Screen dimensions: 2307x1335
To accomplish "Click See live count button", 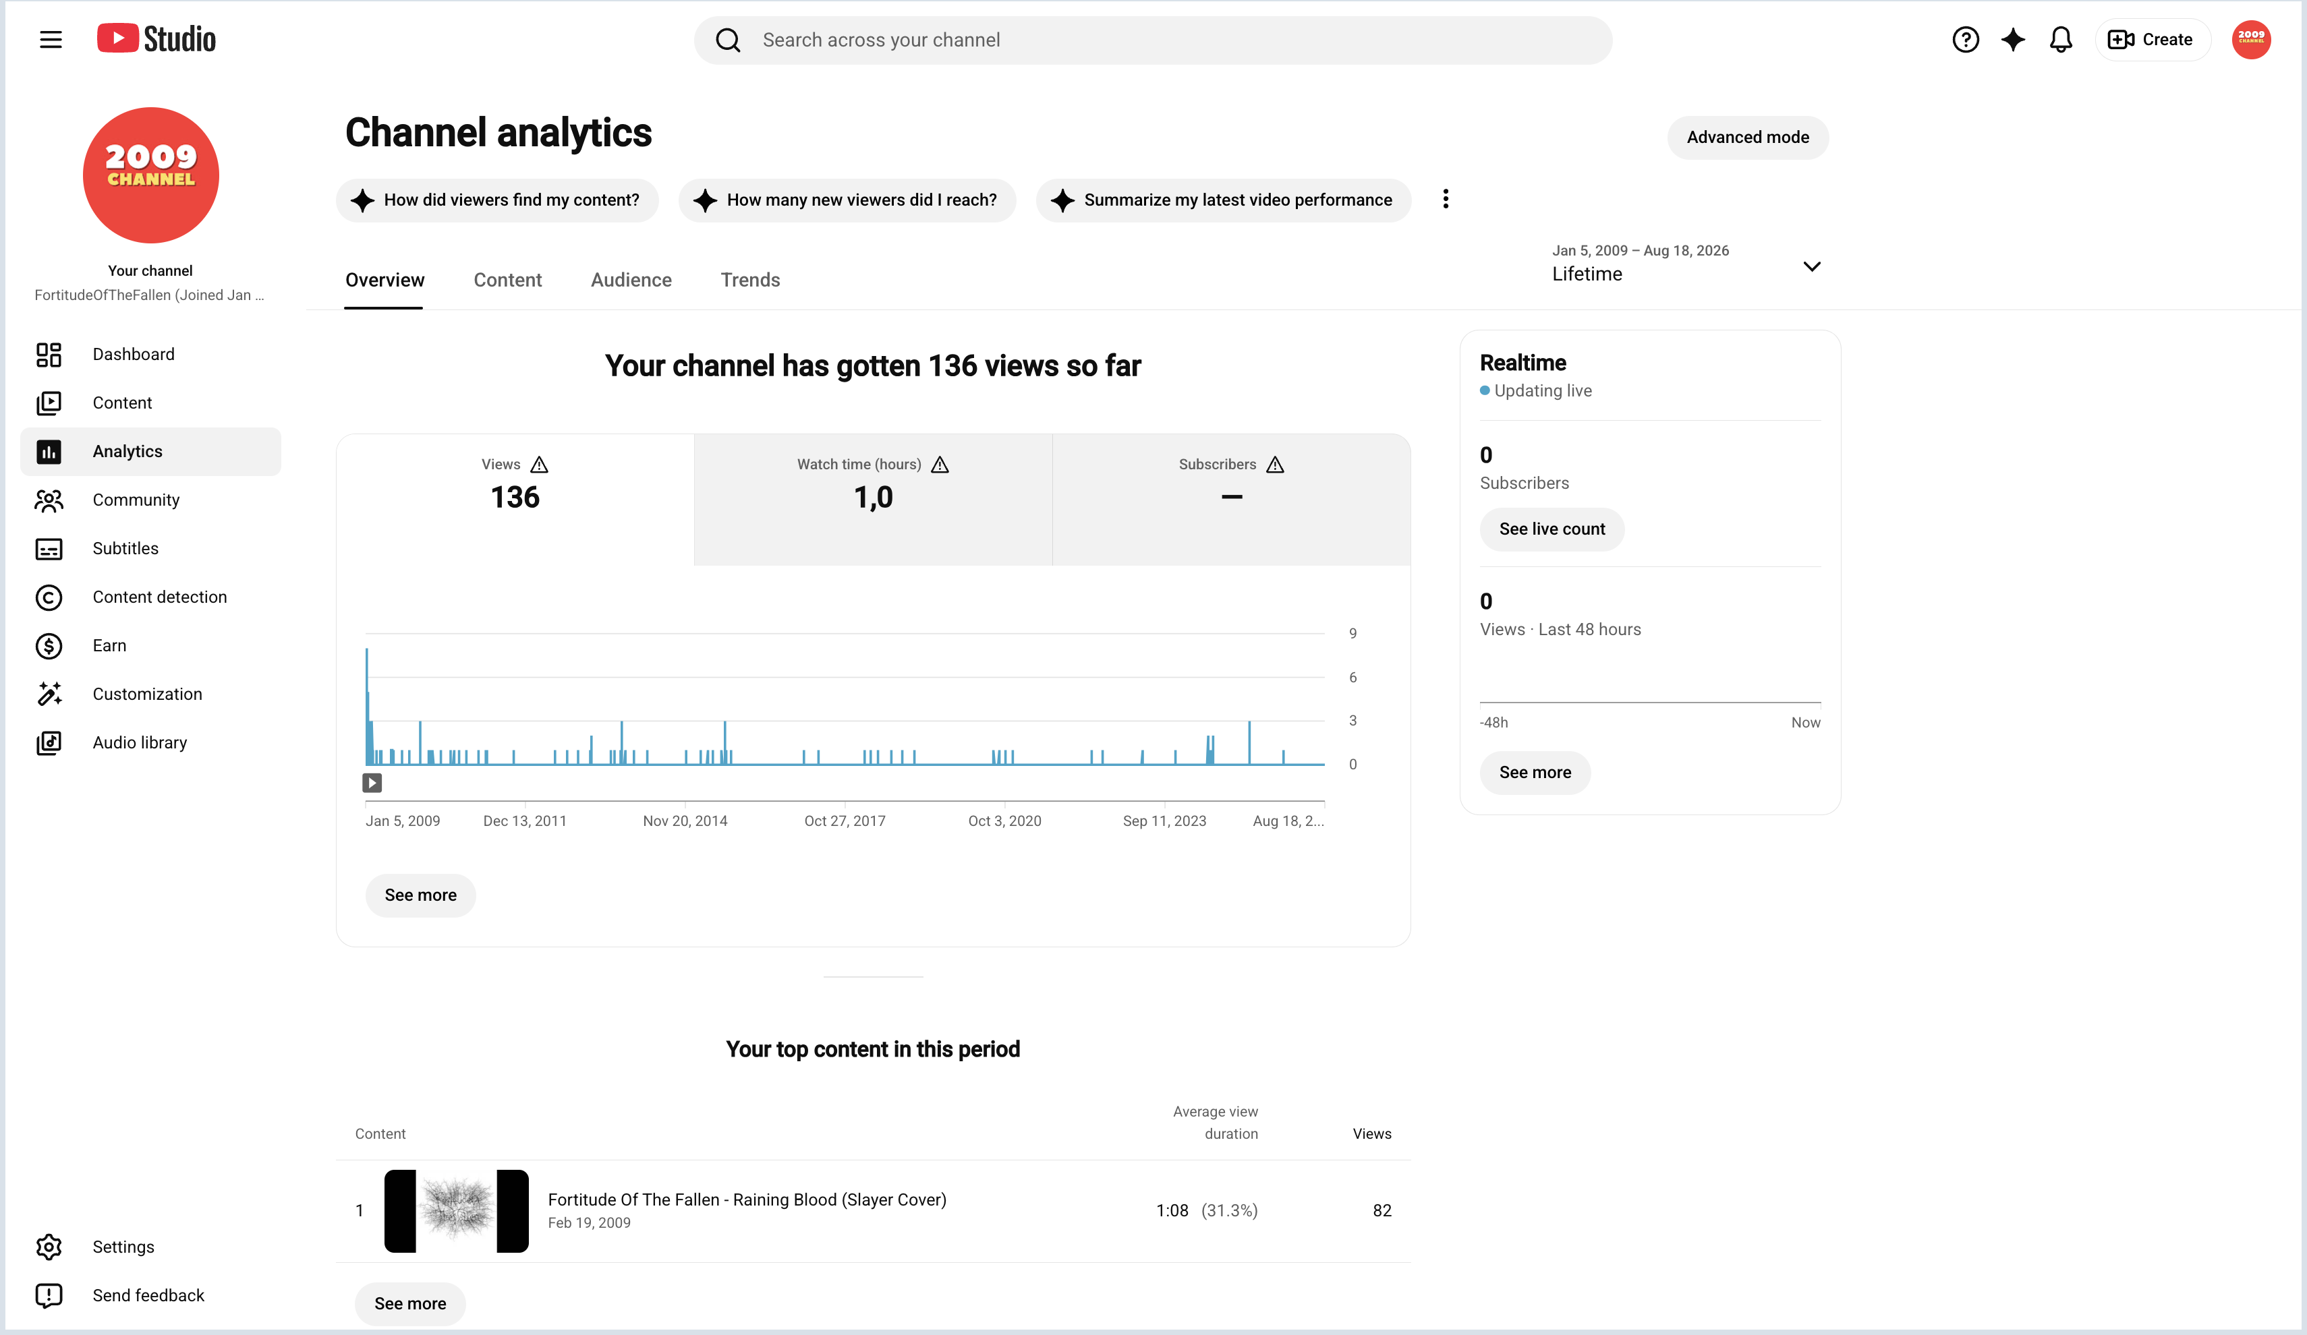I will [x=1551, y=529].
